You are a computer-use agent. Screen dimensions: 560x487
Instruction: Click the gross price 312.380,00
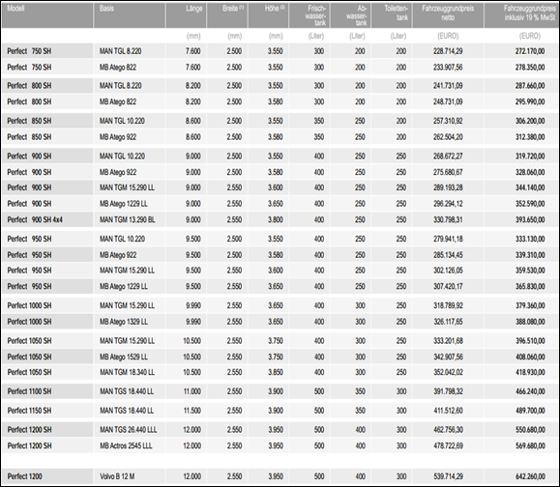(x=530, y=136)
